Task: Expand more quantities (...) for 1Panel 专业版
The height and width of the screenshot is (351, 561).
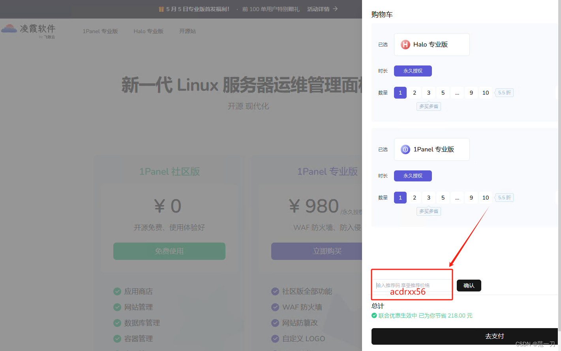Action: [x=457, y=198]
